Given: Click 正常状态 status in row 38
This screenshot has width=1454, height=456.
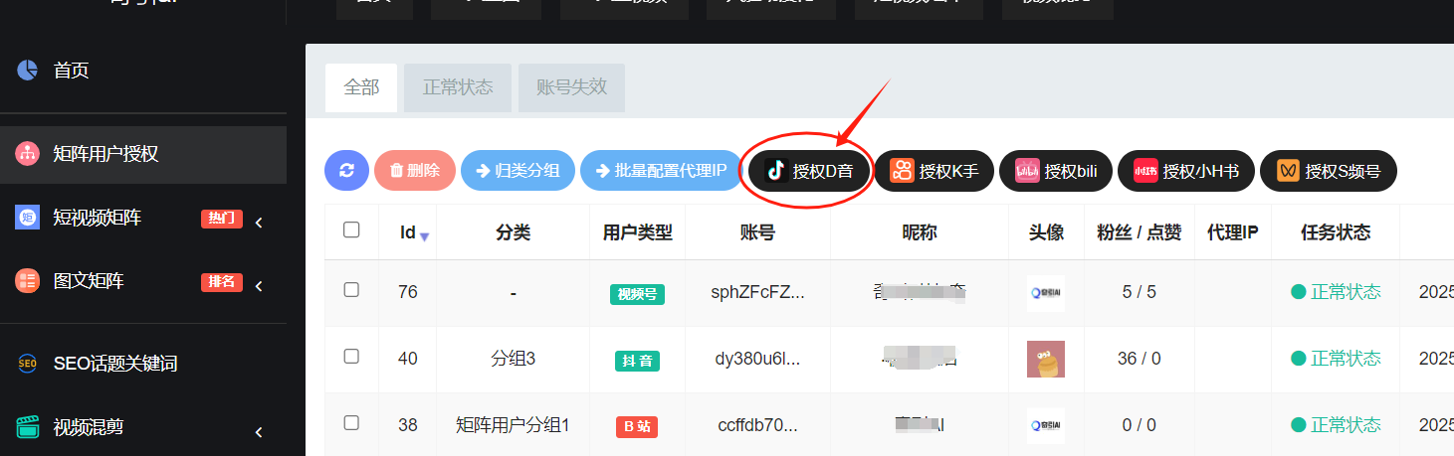Looking at the screenshot, I should tap(1336, 425).
